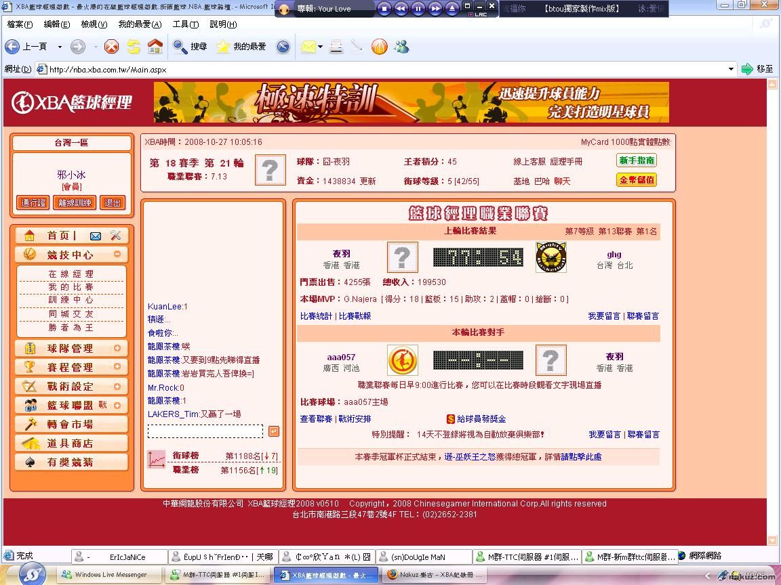Click the ghg team logo
The width and height of the screenshot is (781, 585).
click(550, 258)
